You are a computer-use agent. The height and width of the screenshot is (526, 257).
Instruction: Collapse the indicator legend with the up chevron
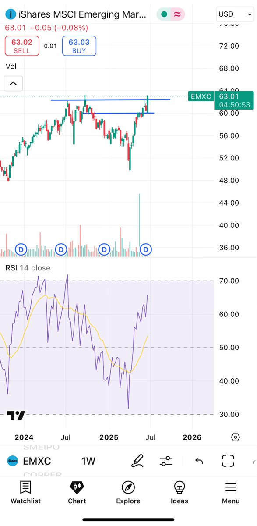point(13,83)
